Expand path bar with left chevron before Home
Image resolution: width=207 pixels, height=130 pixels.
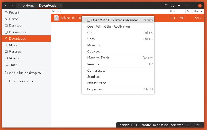point(18,5)
